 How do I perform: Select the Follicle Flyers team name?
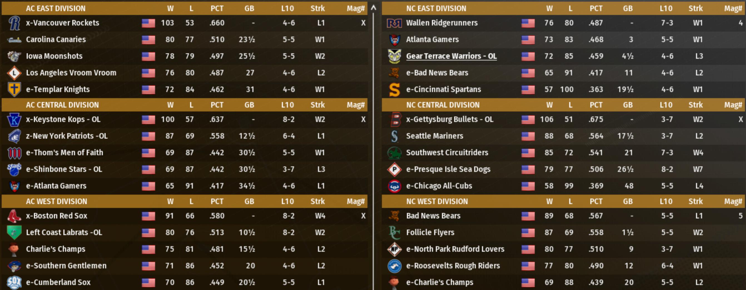tap(430, 232)
